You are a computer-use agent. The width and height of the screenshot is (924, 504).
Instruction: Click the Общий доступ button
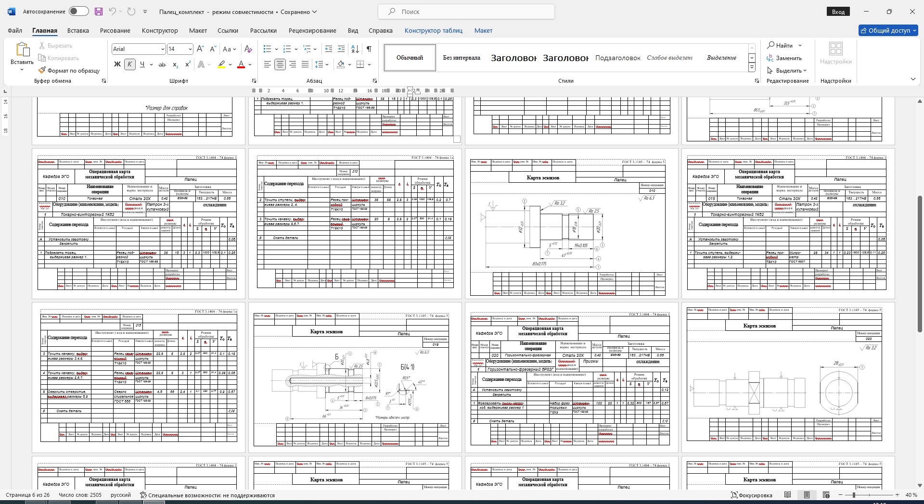click(x=888, y=30)
